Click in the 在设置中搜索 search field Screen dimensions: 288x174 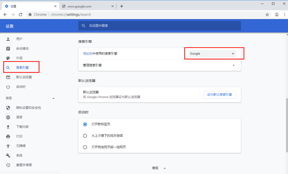159,26
